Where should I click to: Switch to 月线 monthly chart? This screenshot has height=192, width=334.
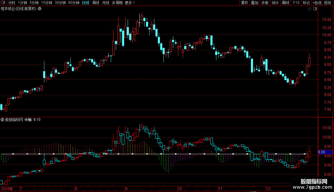point(106,3)
